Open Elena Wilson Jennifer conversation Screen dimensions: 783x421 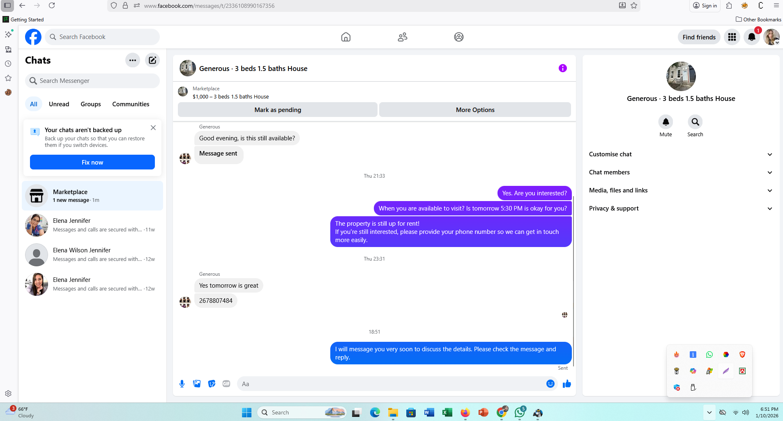tap(92, 255)
